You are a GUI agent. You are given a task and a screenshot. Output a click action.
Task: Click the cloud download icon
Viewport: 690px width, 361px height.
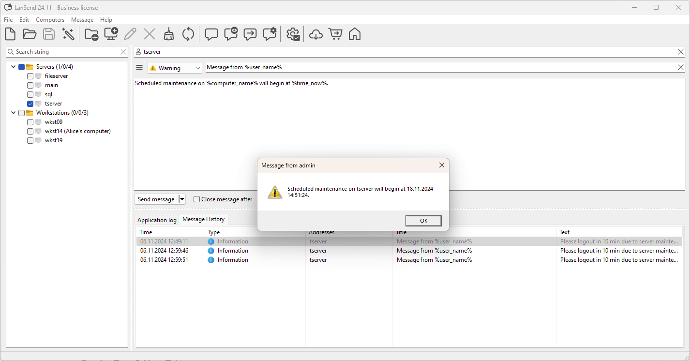315,34
